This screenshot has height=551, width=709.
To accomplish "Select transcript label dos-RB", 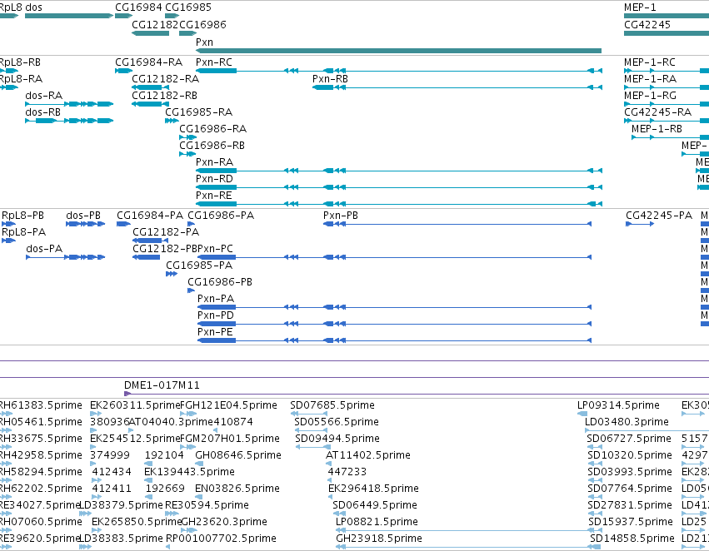I will point(43,112).
